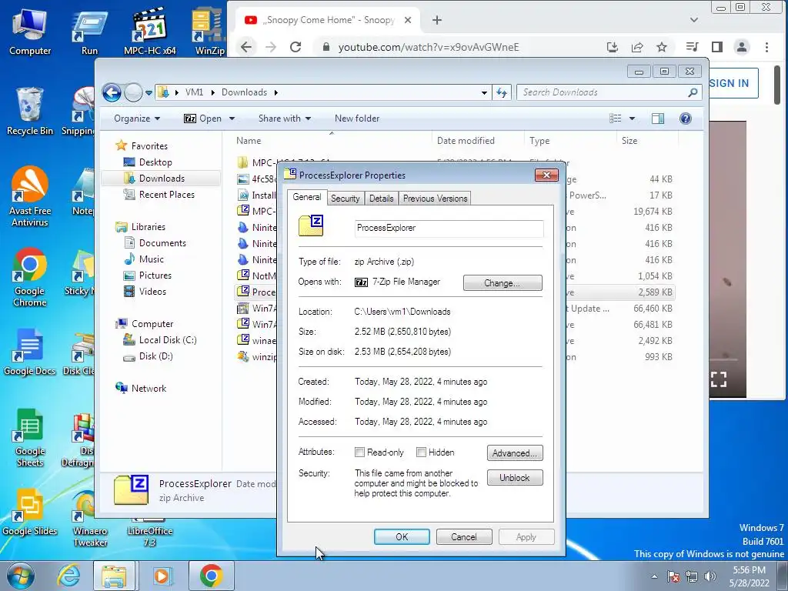Open the Run desktop shortcut
This screenshot has height=591, width=788.
[x=89, y=32]
